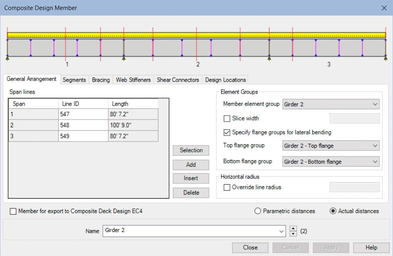Switch to the Segments tab
This screenshot has height=256, width=393.
point(74,80)
